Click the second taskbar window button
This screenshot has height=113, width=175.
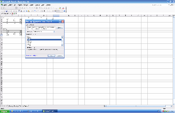coord(34,111)
